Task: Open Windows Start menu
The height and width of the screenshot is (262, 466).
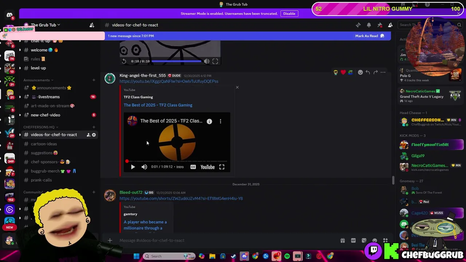Action: [136, 256]
